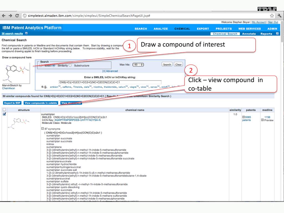Open the ADMIN menu
Screen dimensions: 284x213
(272, 29)
